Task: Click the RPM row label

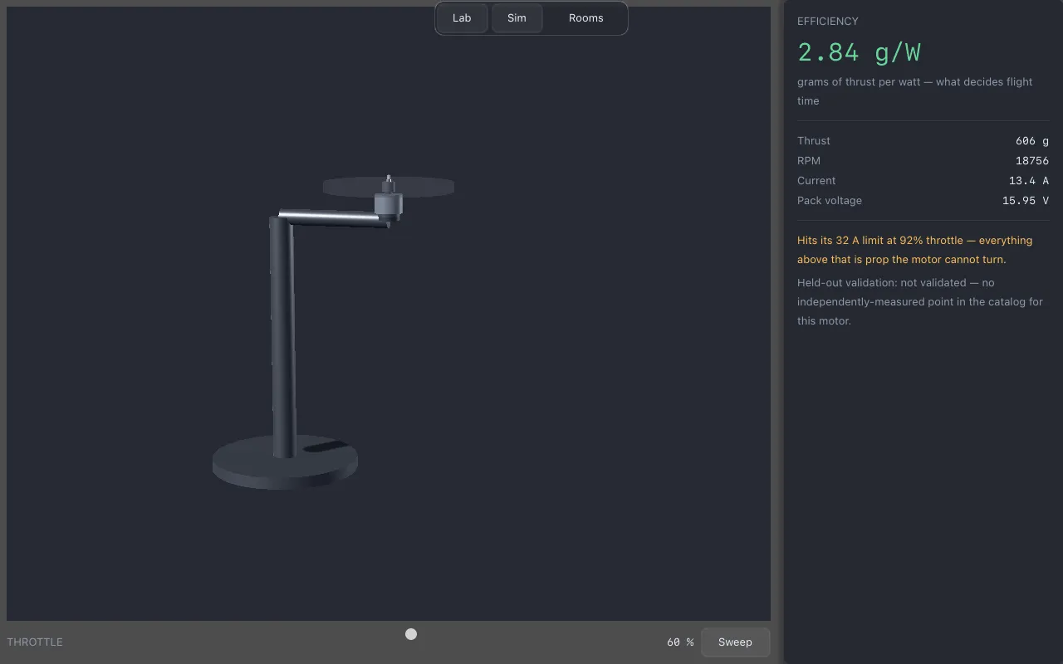Action: 809,161
